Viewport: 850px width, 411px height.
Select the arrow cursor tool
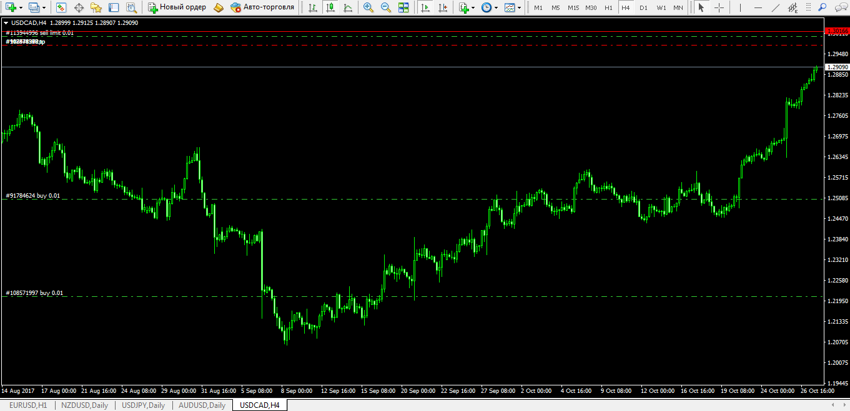pyautogui.click(x=701, y=7)
